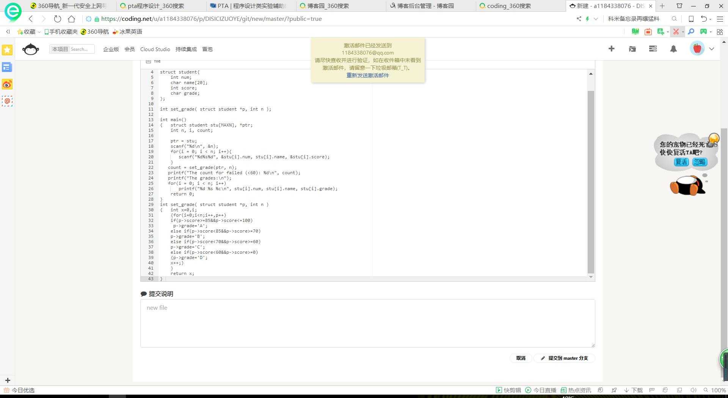Open the red TV video extension icon

pyautogui.click(x=648, y=32)
